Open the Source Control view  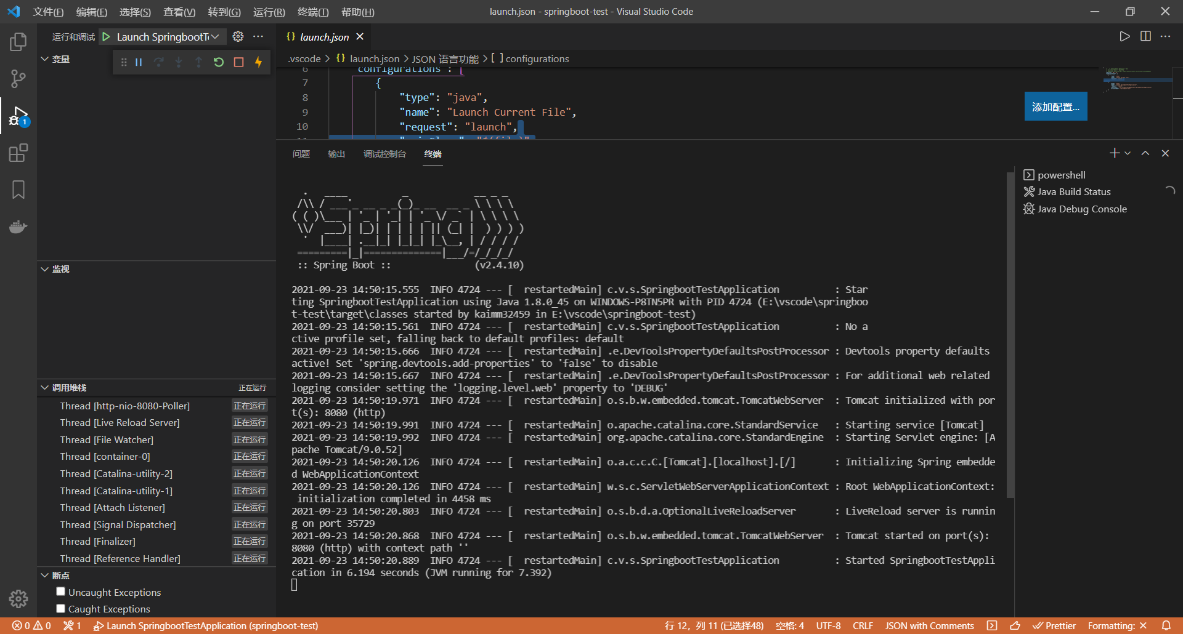click(18, 79)
